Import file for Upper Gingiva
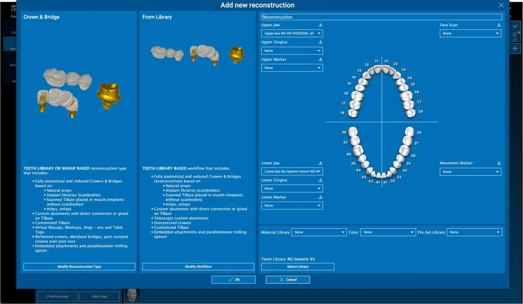523x304 pixels. coord(320,42)
